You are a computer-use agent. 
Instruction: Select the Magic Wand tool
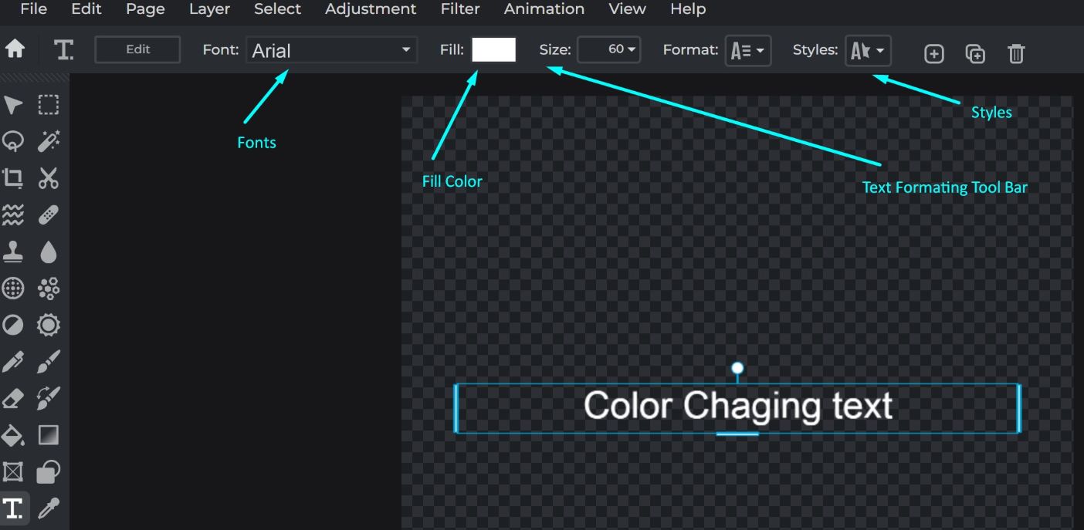click(x=48, y=141)
